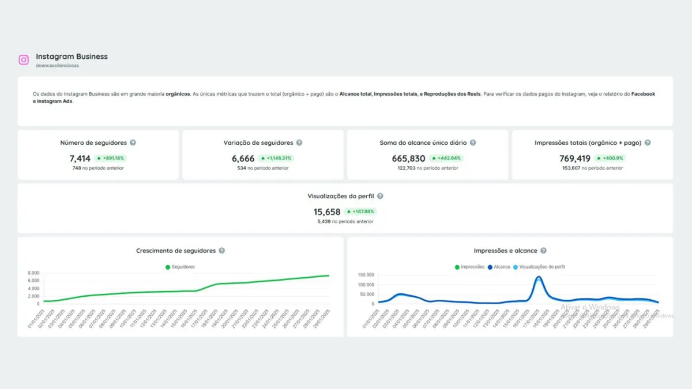
Task: Hide the Visualizações do perfil legend series
Action: pyautogui.click(x=539, y=267)
